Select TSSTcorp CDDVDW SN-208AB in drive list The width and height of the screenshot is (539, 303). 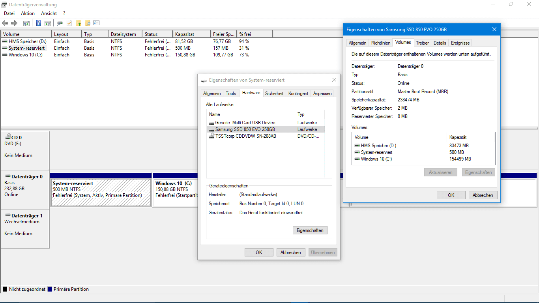pos(265,136)
